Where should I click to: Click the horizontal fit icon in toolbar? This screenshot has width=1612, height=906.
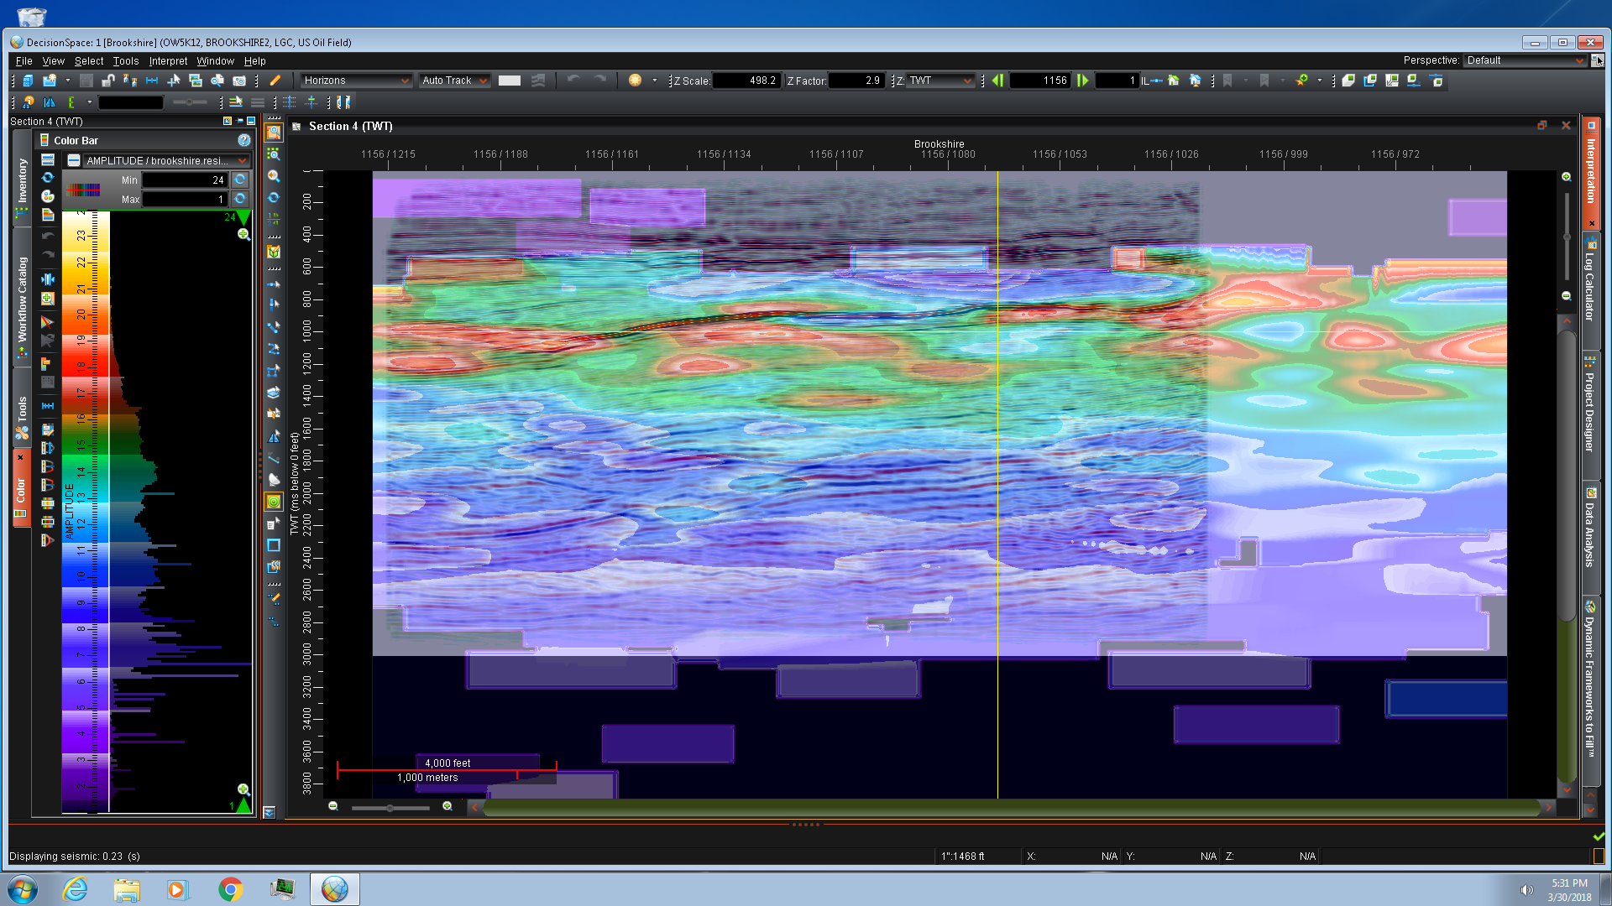point(152,81)
